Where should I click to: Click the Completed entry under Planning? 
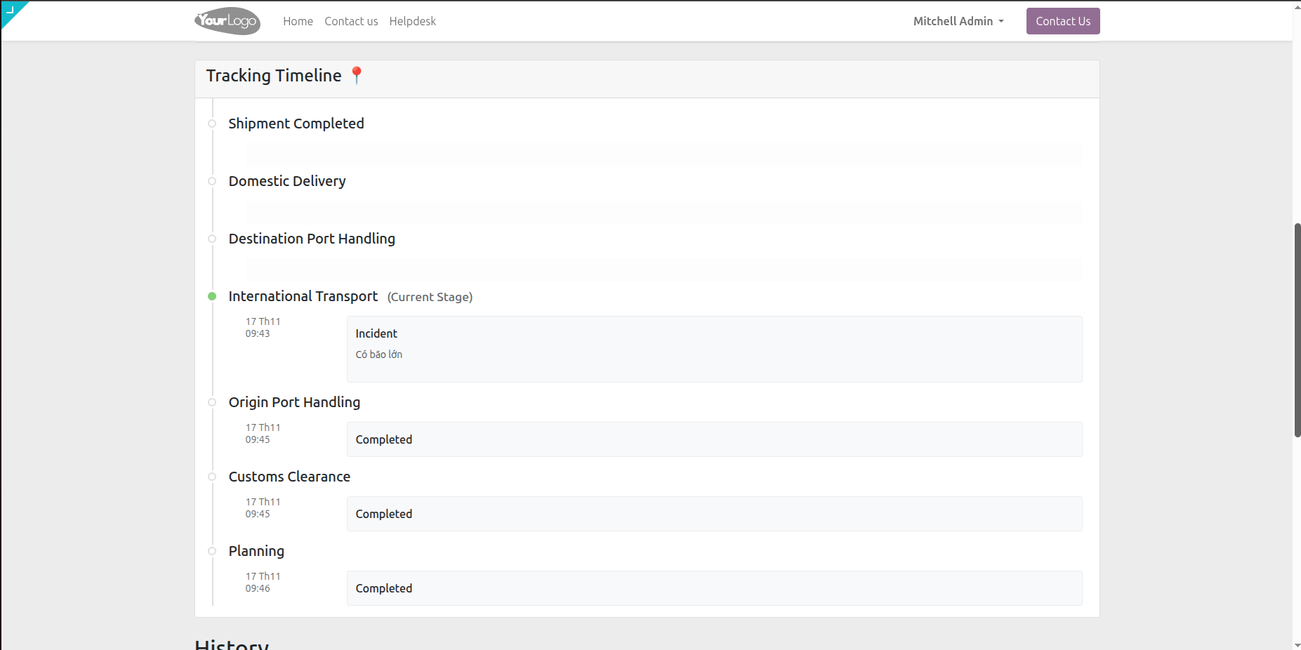click(x=714, y=588)
